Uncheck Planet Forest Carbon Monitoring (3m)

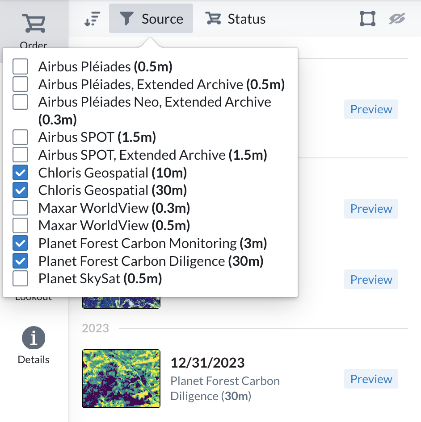(x=20, y=243)
